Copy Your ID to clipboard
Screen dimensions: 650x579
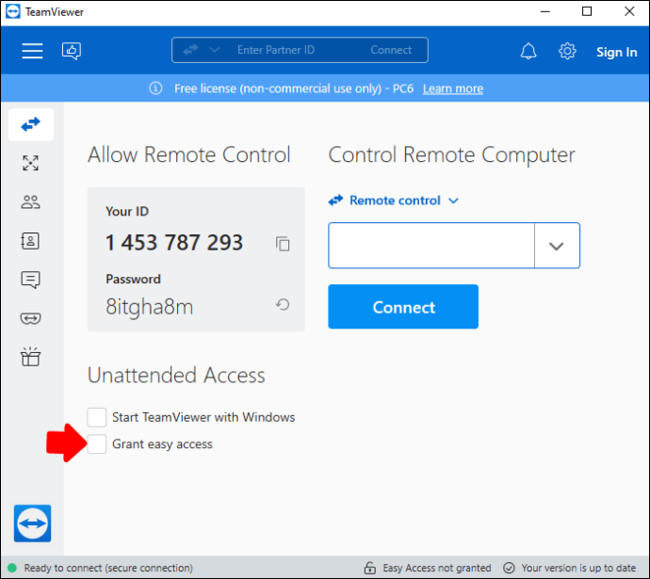click(x=283, y=244)
